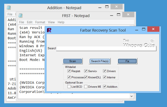
Task: Uncheck the Addition optional scan checkbox
Action: tap(104, 87)
